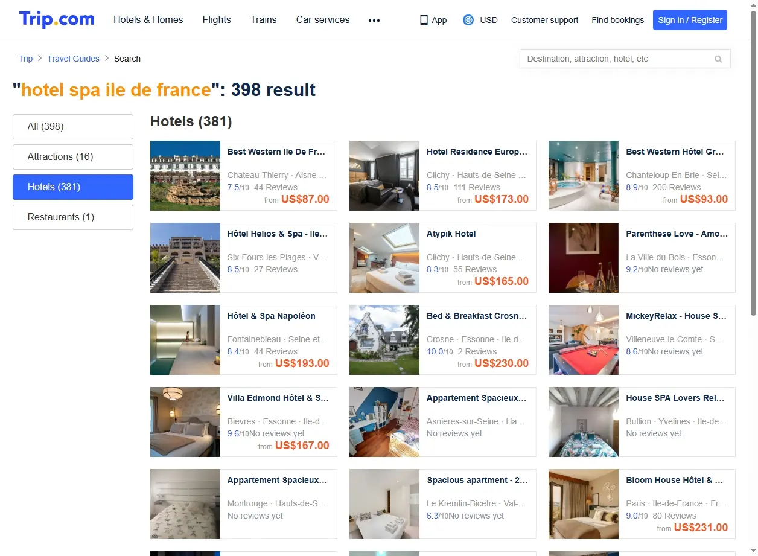This screenshot has width=758, height=556.
Task: Click Best Western Hôtel Gr... title
Action: coord(675,152)
